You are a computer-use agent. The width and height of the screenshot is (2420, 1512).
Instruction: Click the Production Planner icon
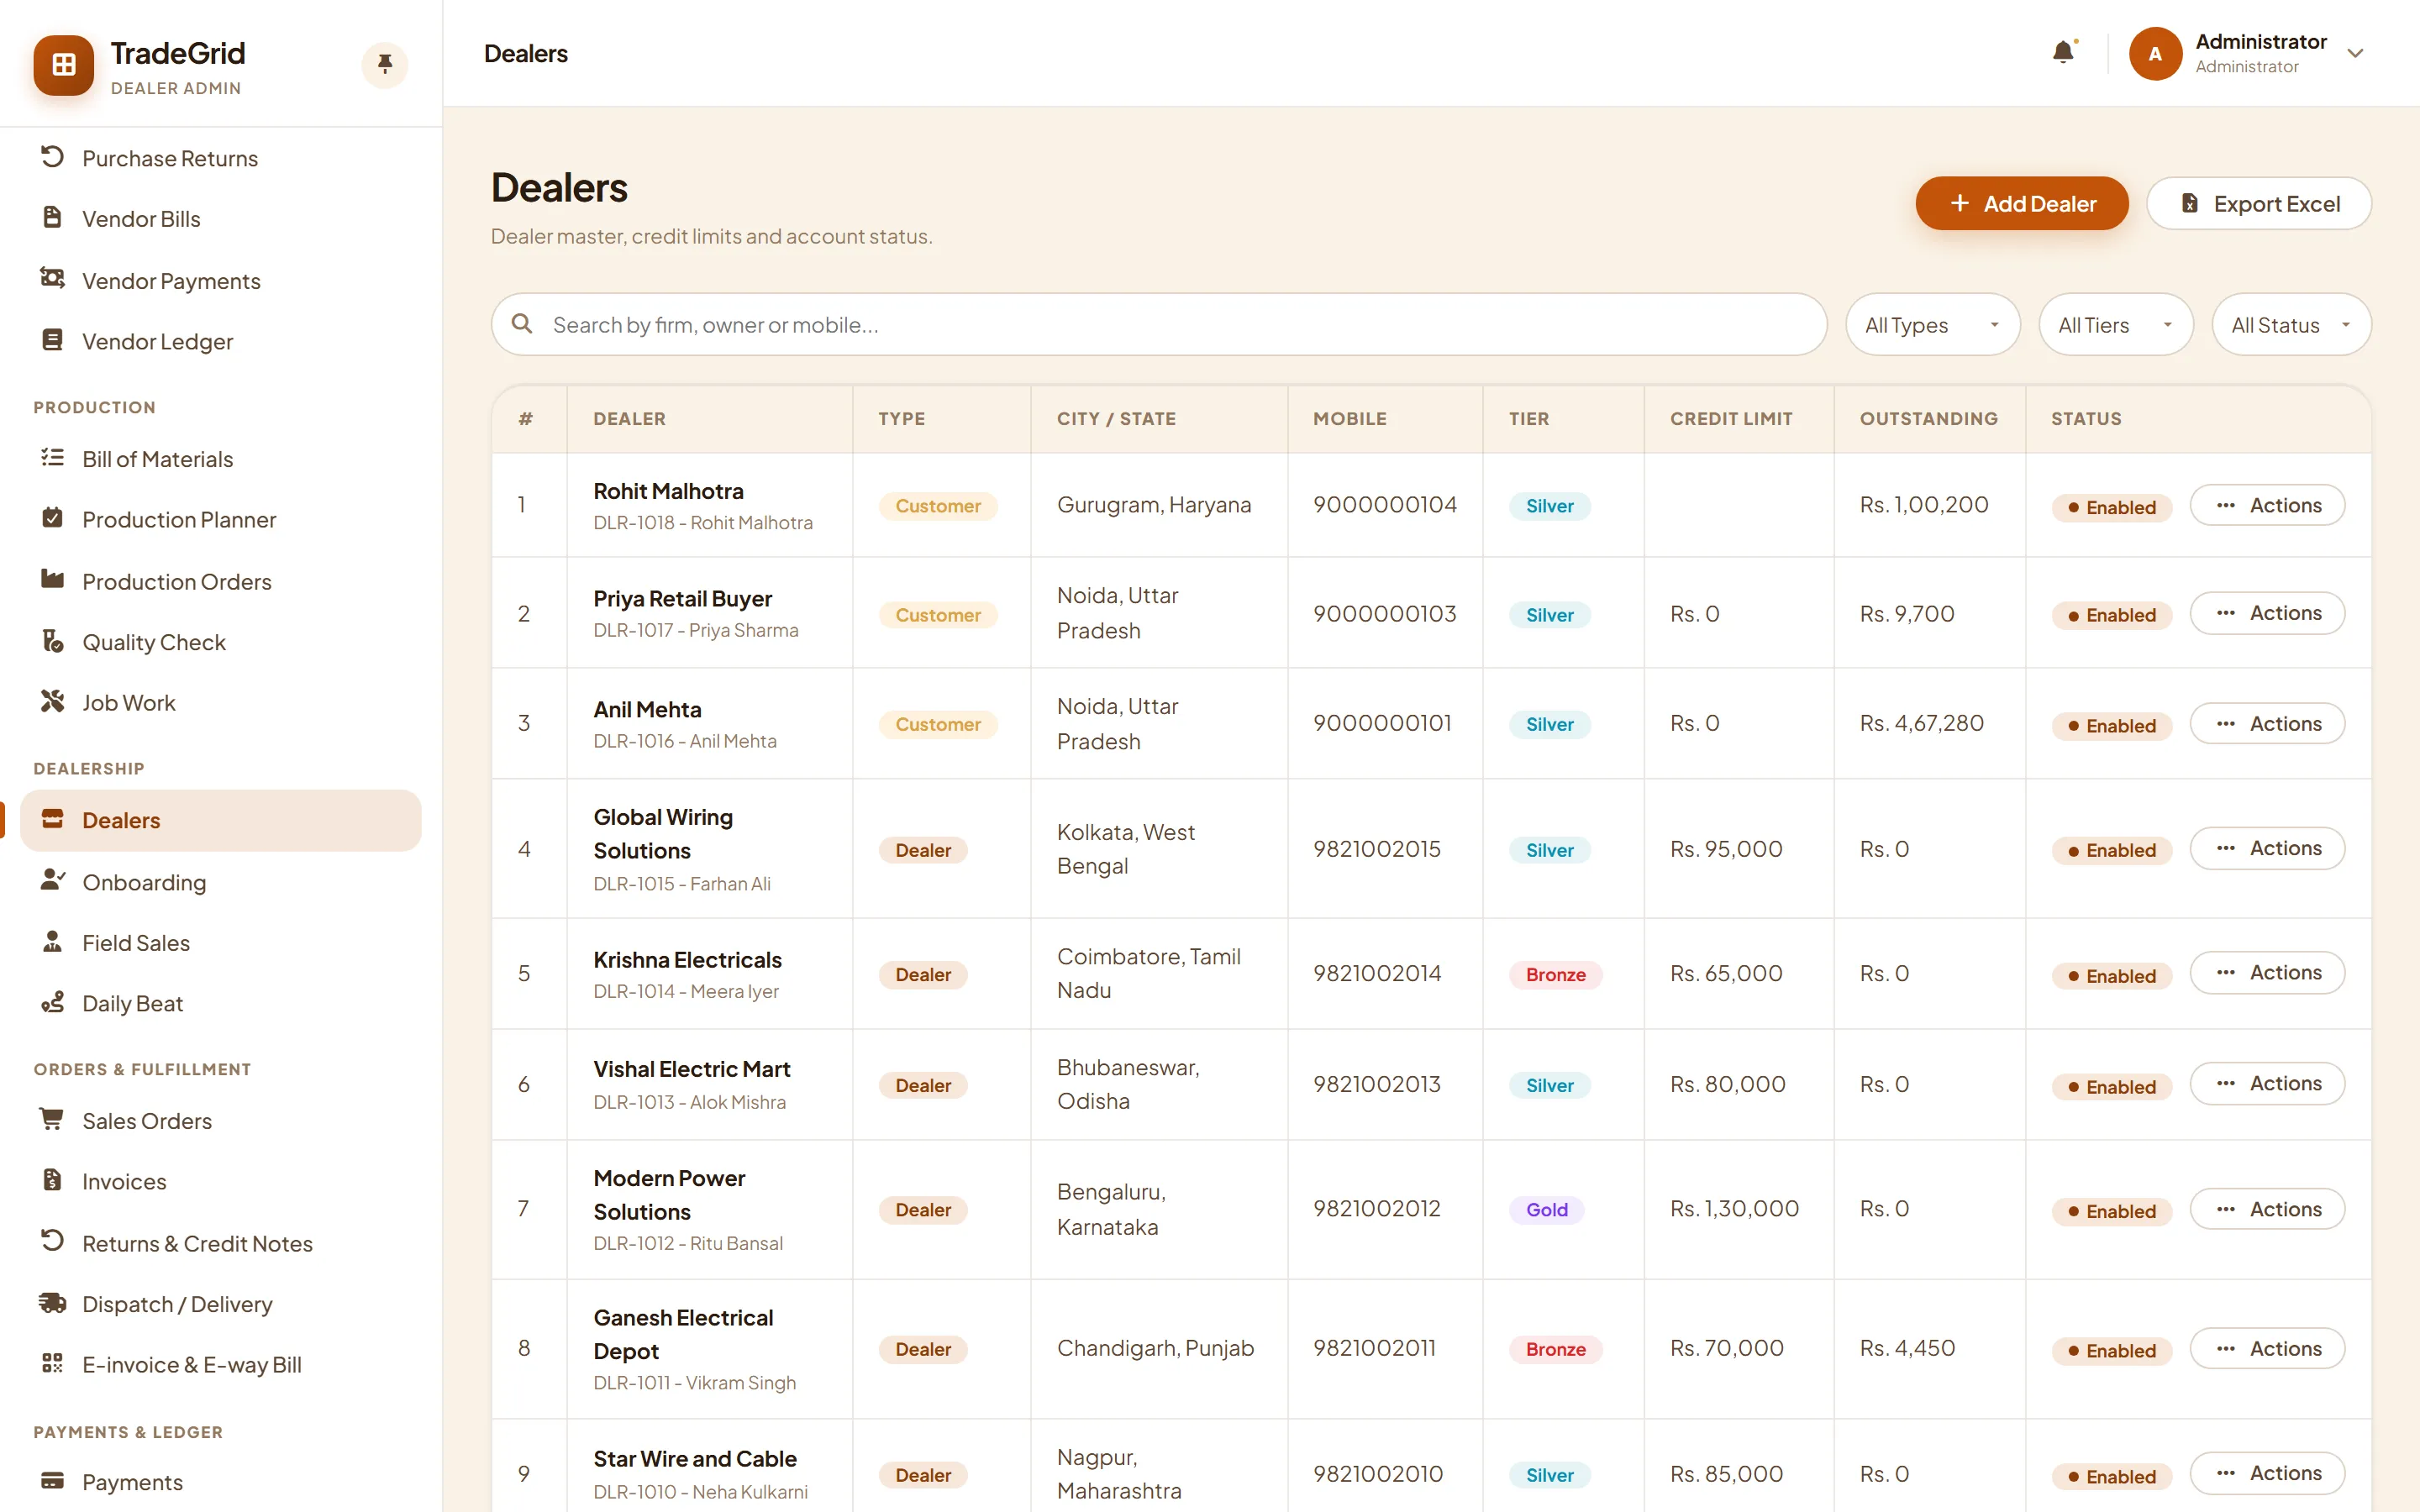pyautogui.click(x=52, y=518)
